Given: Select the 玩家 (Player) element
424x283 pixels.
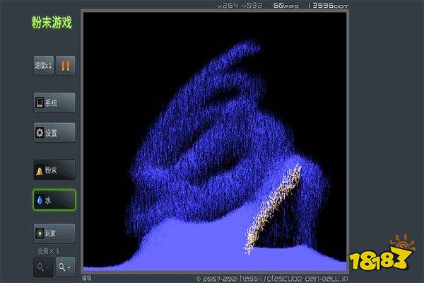Looking at the screenshot, I should [54, 232].
